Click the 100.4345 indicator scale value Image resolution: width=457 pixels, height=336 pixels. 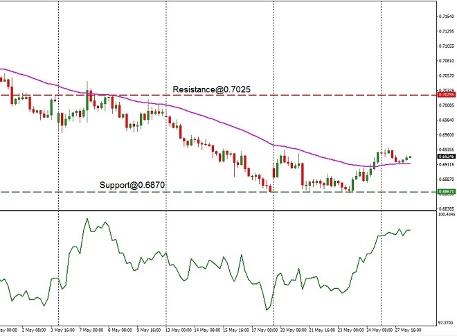click(447, 214)
